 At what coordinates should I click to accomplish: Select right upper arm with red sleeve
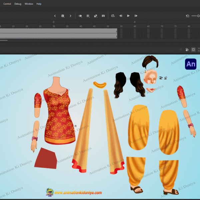[182, 96]
